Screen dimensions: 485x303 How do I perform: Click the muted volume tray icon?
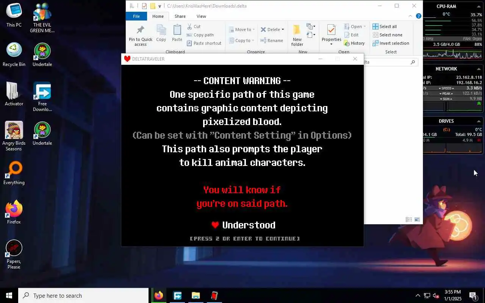tap(436, 296)
